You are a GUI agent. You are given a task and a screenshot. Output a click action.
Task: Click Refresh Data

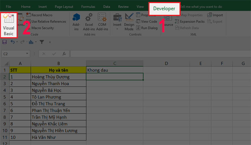[187, 28]
